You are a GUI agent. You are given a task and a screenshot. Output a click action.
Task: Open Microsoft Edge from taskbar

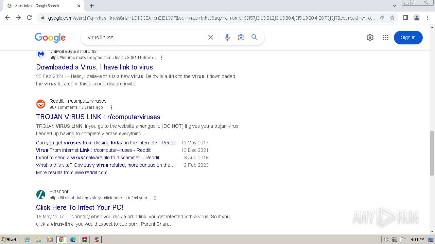[x=73, y=240]
